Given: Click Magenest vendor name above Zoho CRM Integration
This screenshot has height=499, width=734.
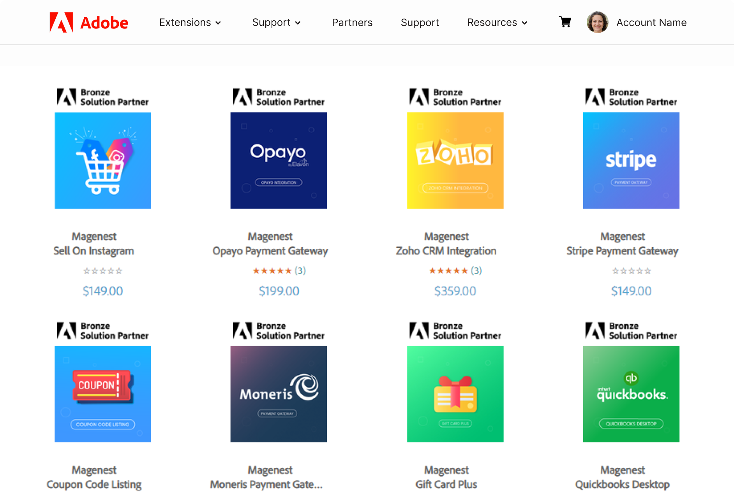Looking at the screenshot, I should click(x=446, y=237).
